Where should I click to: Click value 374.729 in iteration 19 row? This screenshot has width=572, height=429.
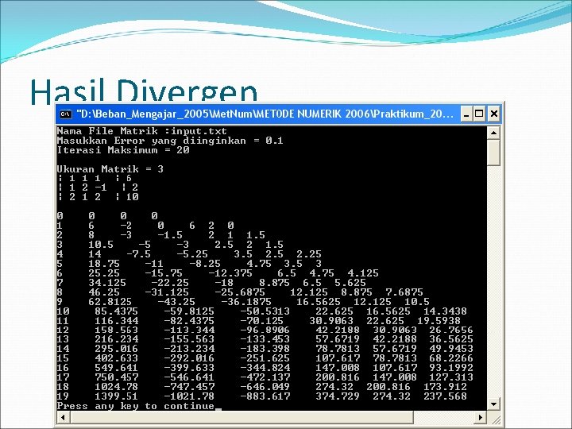[x=338, y=396]
